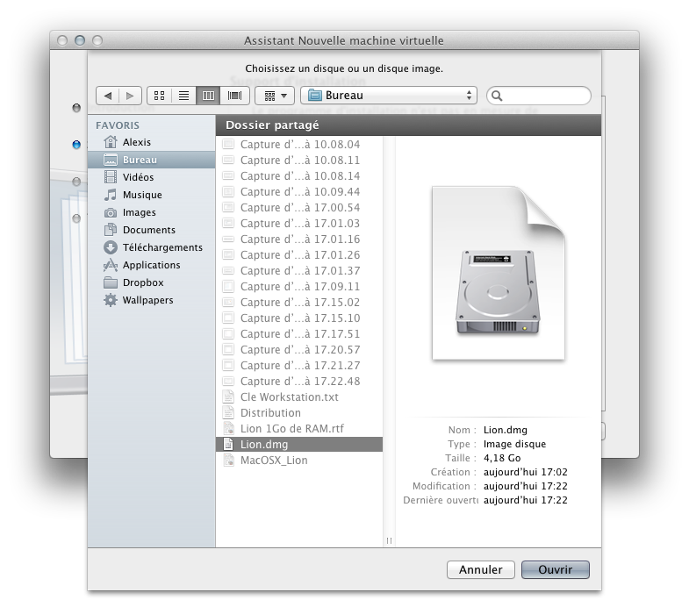The height and width of the screenshot is (600, 689).
Task: Click the back navigation arrow
Action: (108, 96)
